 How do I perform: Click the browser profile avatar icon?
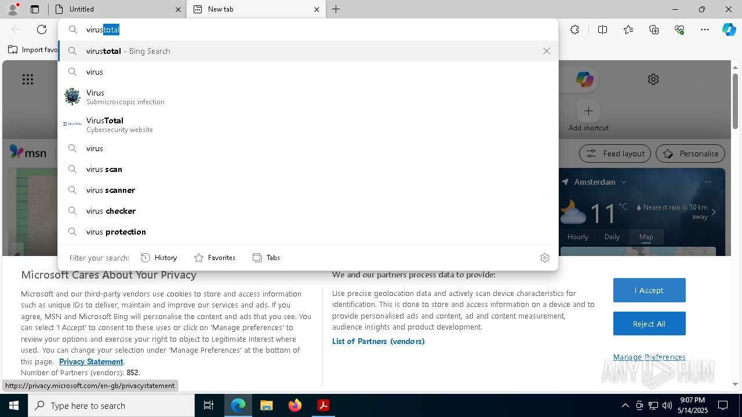coord(13,9)
